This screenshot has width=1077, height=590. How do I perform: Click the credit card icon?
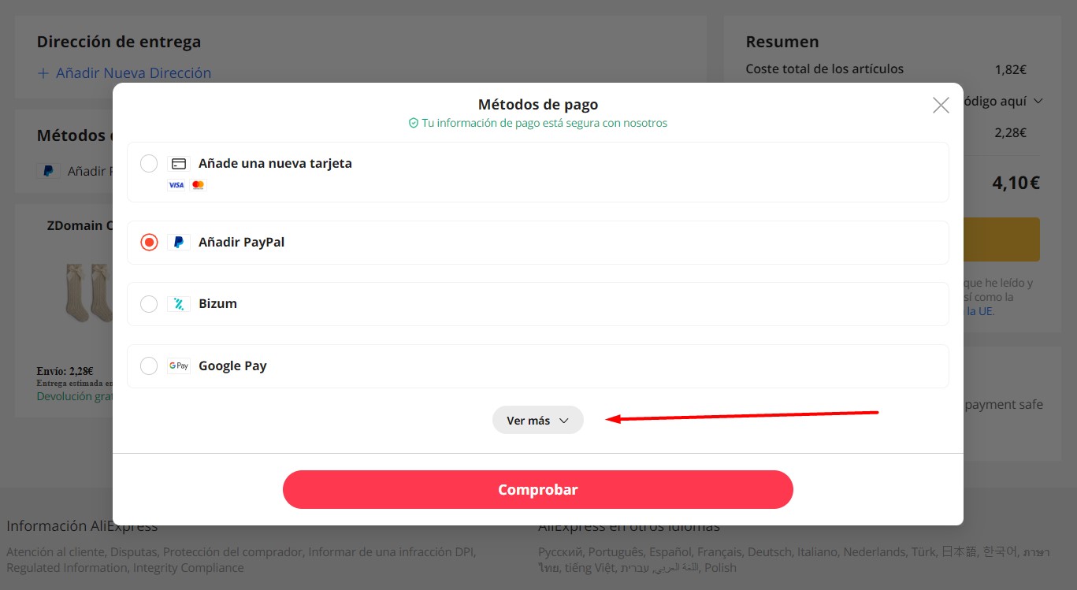point(179,164)
